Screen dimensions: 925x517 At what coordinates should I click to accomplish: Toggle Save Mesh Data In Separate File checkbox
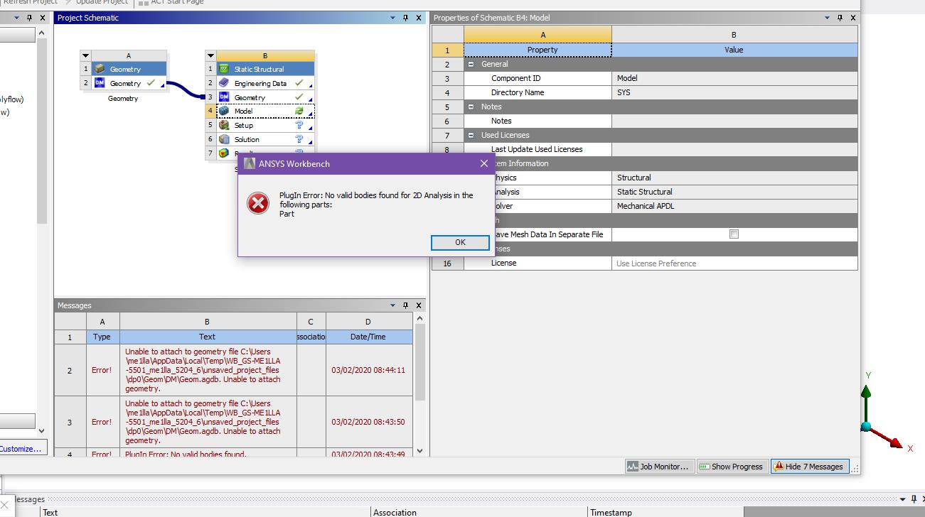(734, 234)
